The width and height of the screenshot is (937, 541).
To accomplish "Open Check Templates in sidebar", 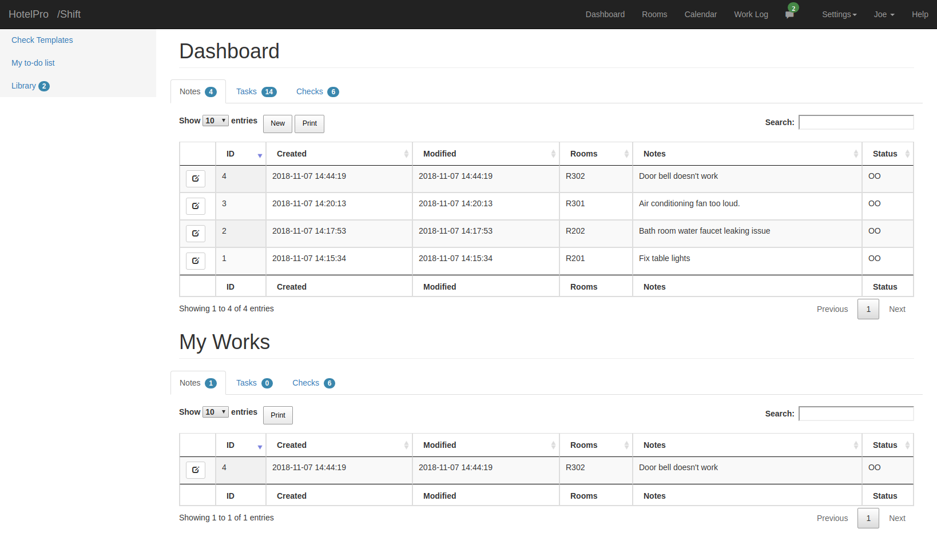I will 42,40.
